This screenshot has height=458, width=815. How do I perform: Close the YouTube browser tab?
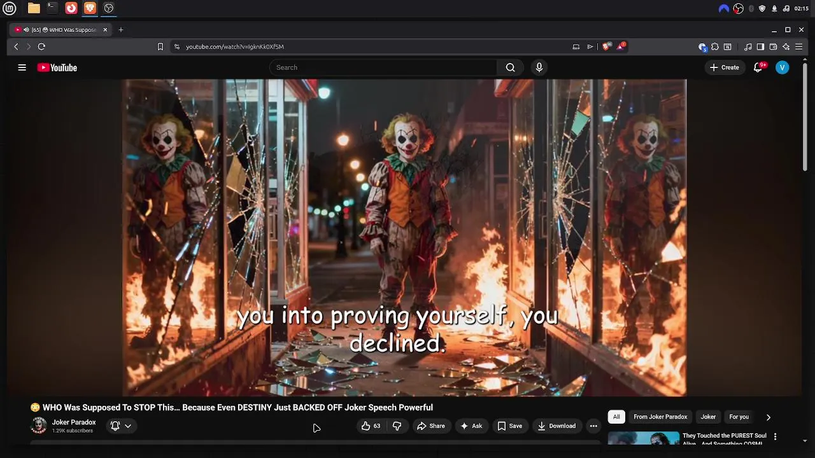pyautogui.click(x=105, y=30)
